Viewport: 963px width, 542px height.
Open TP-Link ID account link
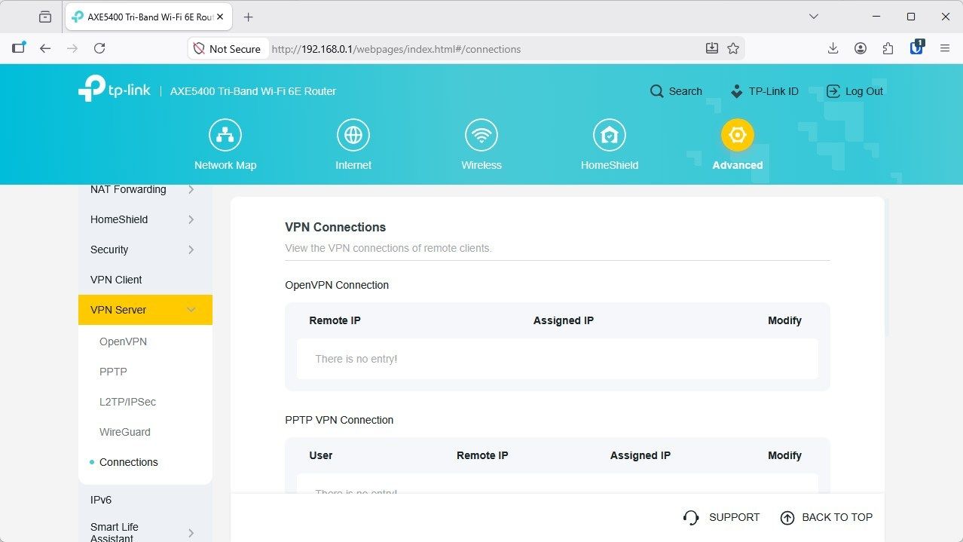click(764, 91)
